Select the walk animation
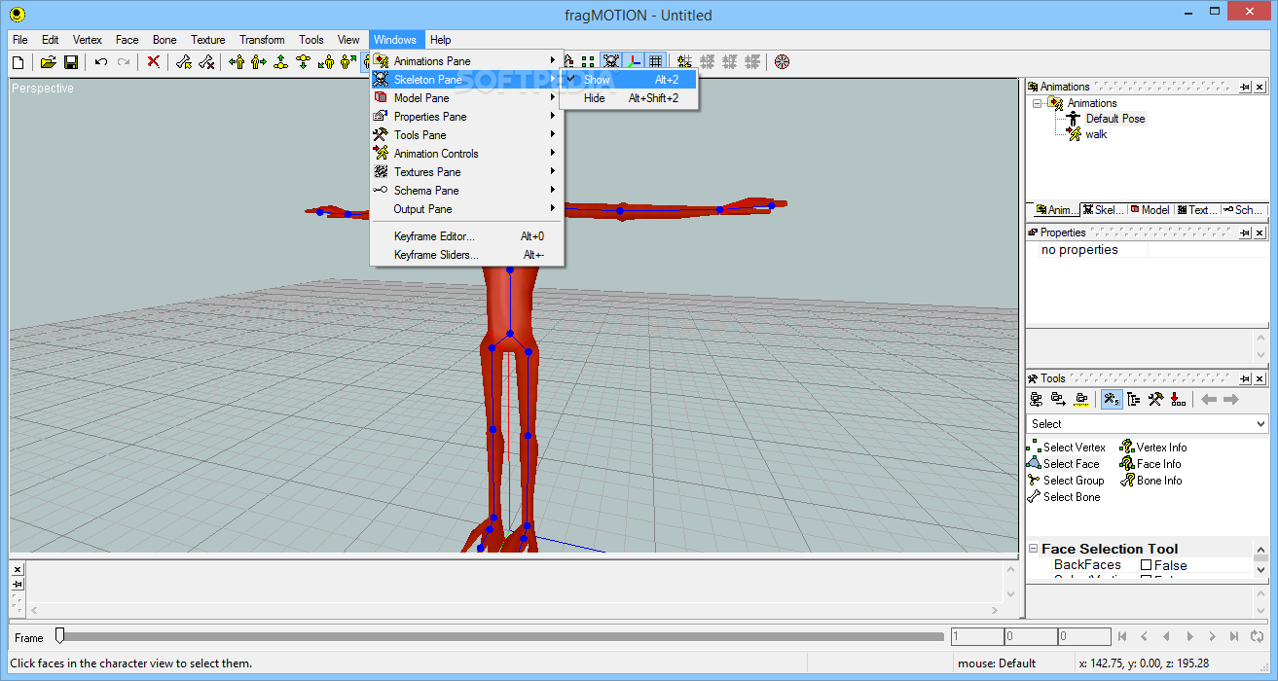1278x681 pixels. (1096, 134)
